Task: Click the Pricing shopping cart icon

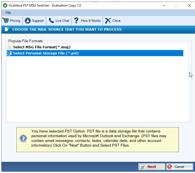Action: pos(6,21)
